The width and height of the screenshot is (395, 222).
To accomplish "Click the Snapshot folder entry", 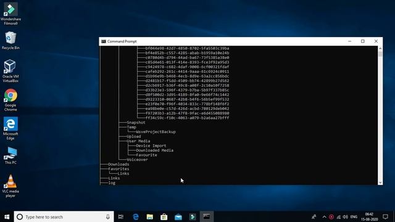I will coord(136,123).
